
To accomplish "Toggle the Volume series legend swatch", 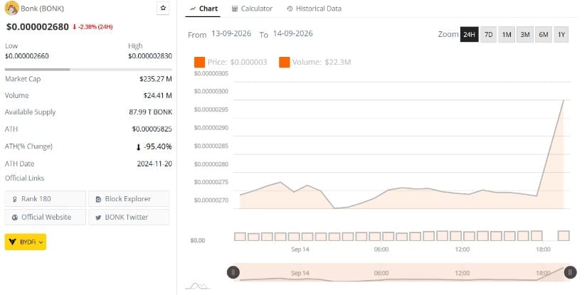I will pos(285,62).
